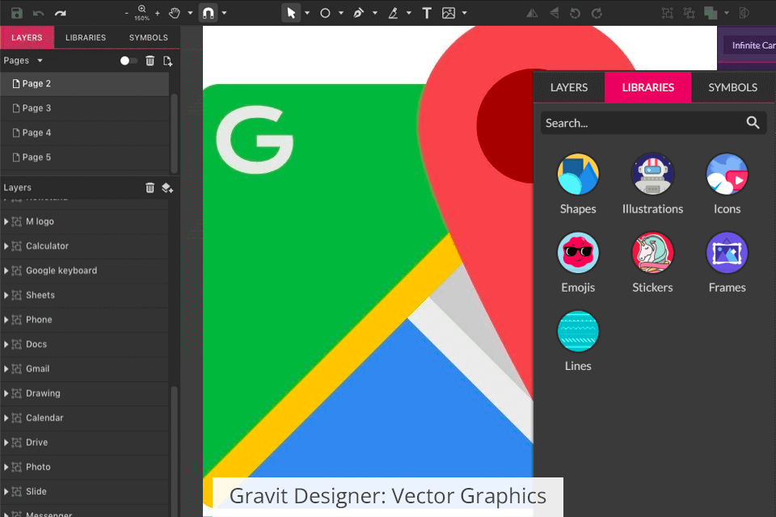Toggle the snapping magnet tool

point(209,13)
